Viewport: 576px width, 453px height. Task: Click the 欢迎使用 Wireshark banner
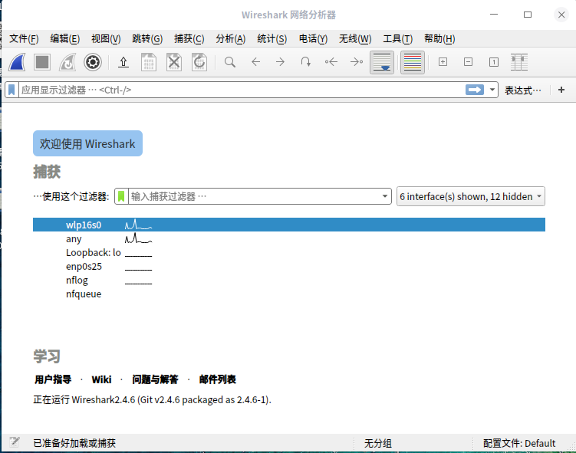87,143
